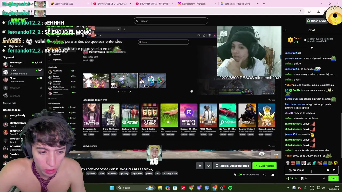Screen dimensions: 342x192
Task: Click the 7tv tag
Action: (x=158, y=174)
